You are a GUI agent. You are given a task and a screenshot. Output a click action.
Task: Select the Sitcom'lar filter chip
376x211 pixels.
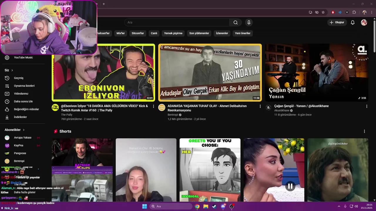click(138, 33)
